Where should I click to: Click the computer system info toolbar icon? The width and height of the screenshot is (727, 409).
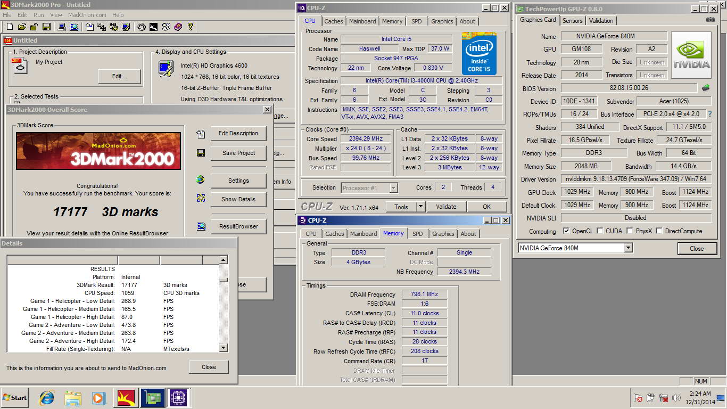[62, 27]
